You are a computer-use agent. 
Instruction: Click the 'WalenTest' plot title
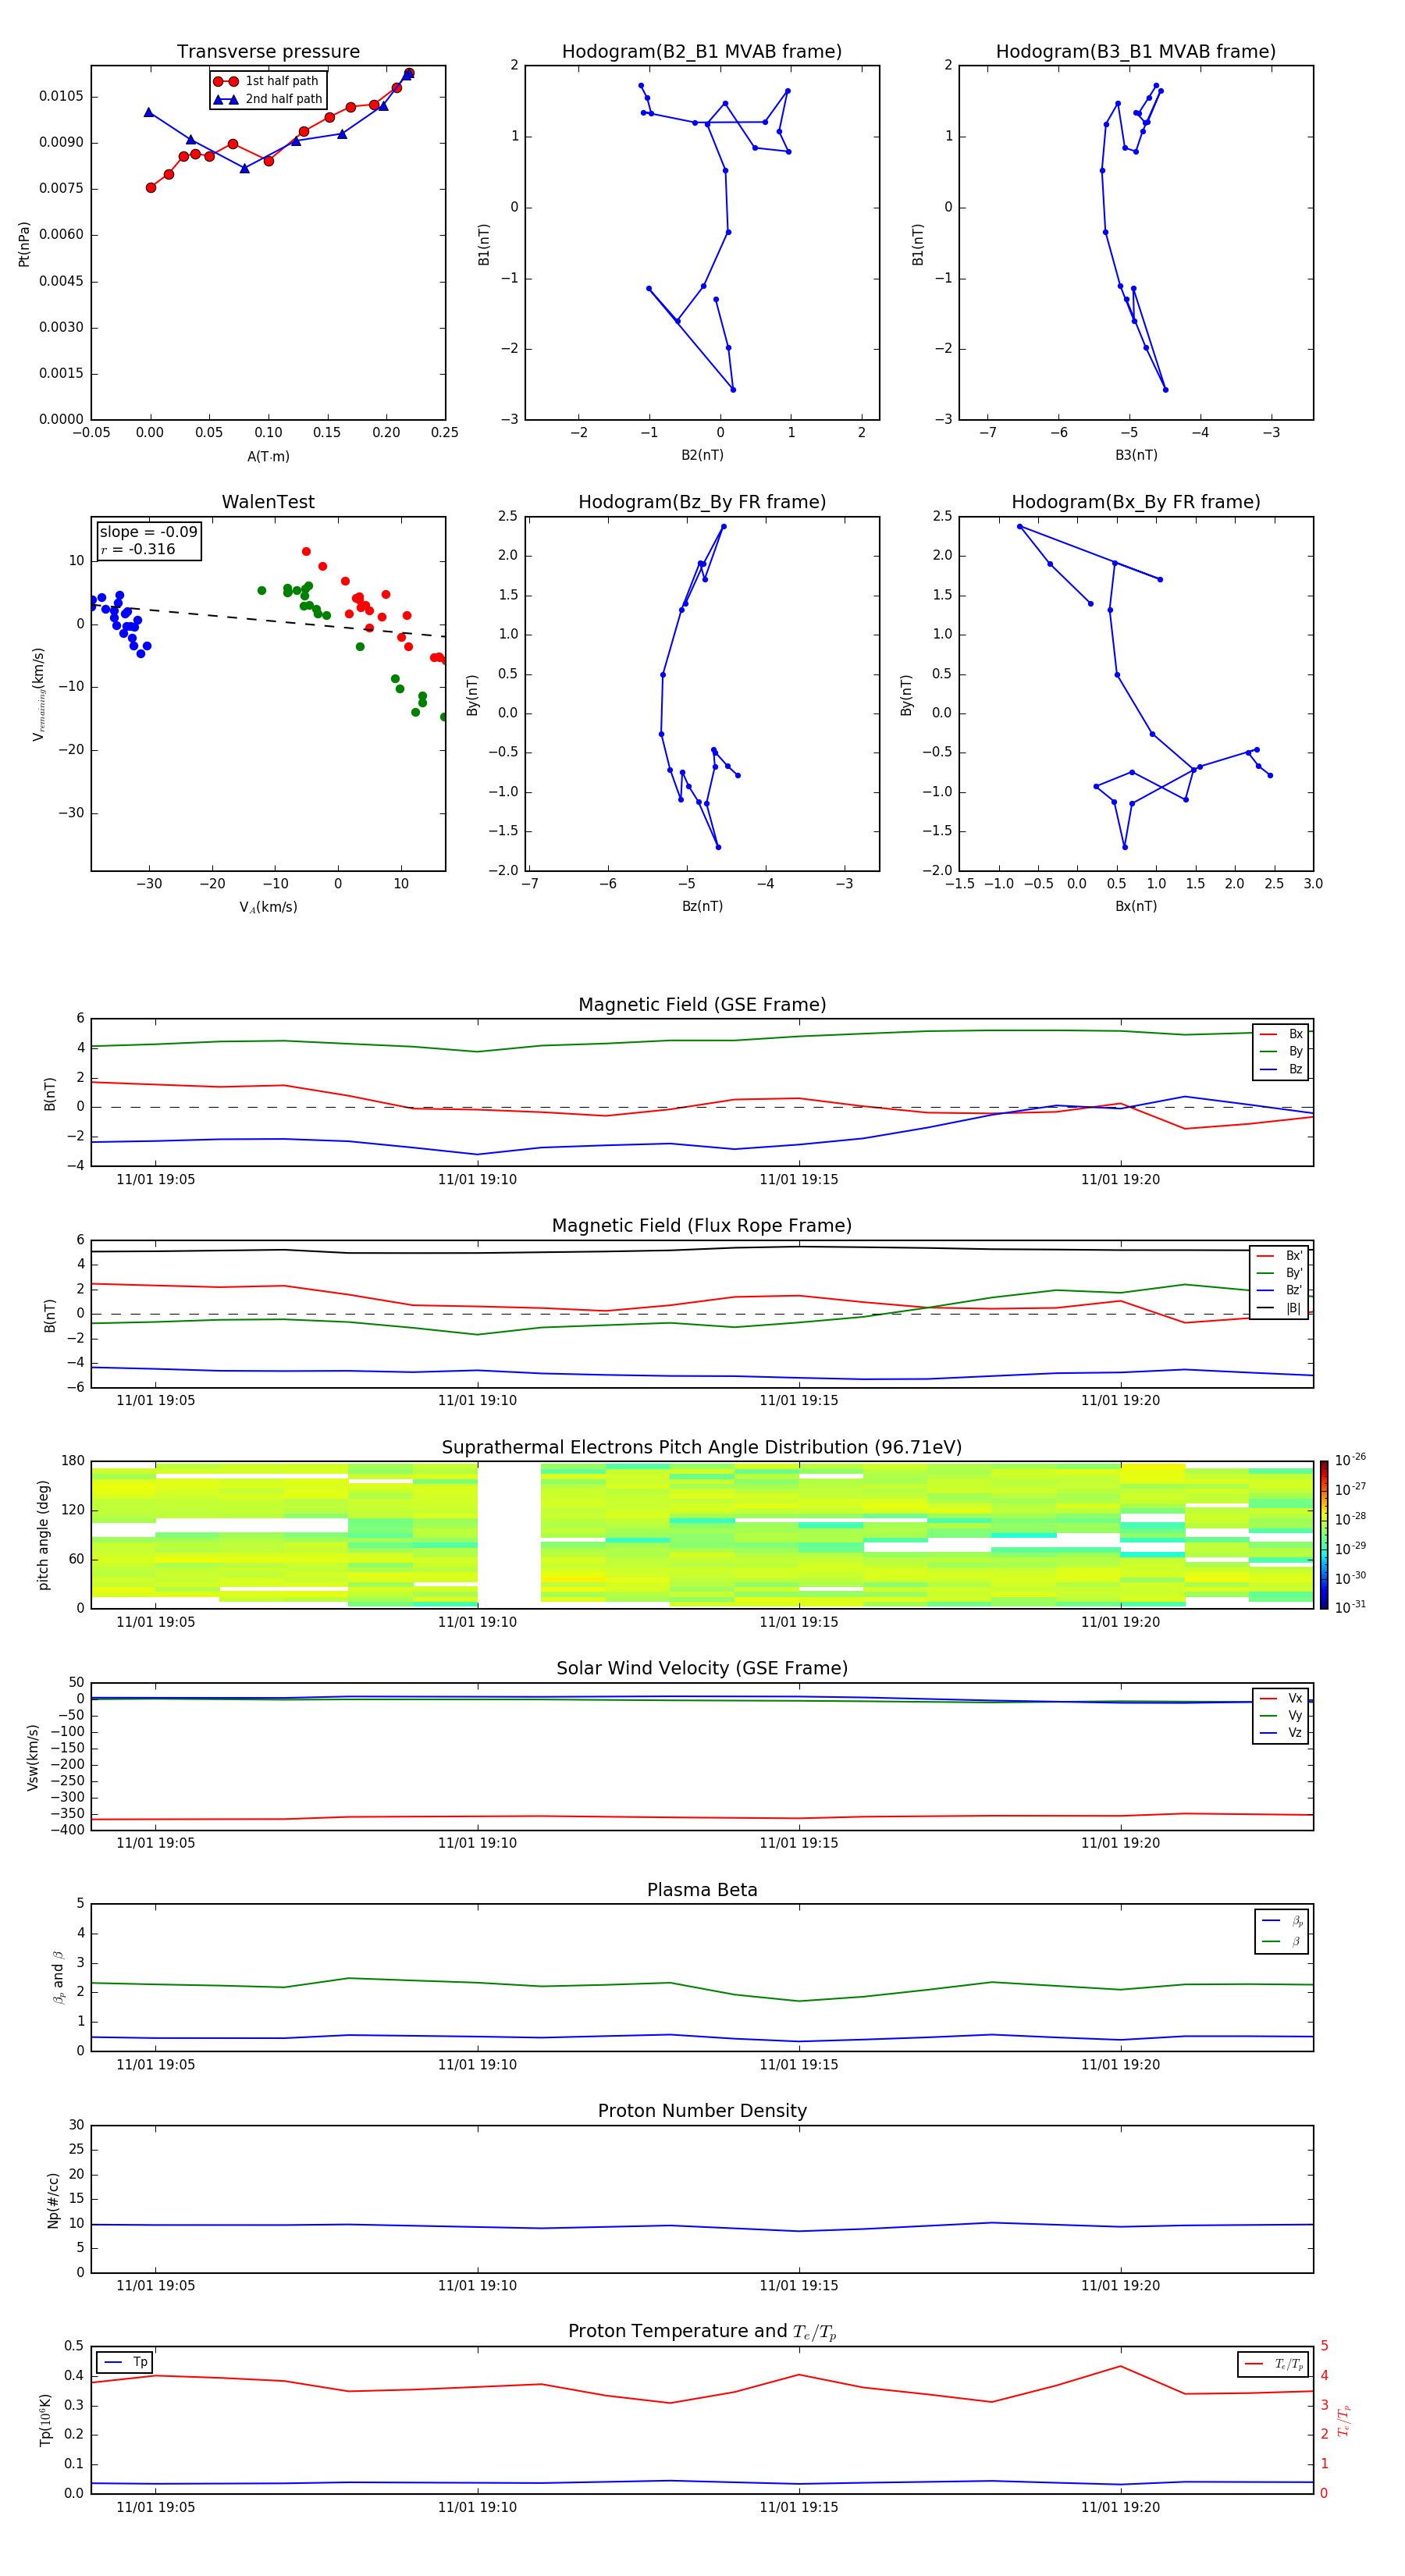[268, 502]
